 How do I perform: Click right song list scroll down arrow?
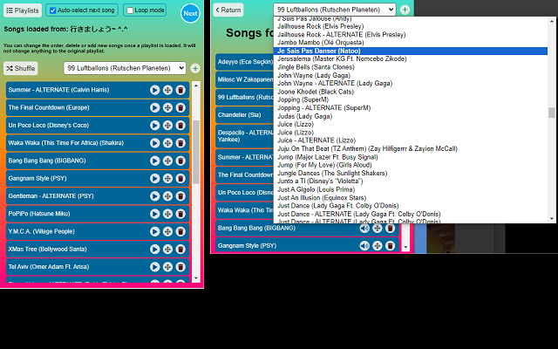tap(405, 247)
